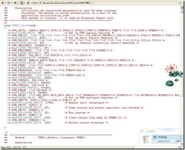Expand dropdown arrow beside document icon

click(25, 3)
